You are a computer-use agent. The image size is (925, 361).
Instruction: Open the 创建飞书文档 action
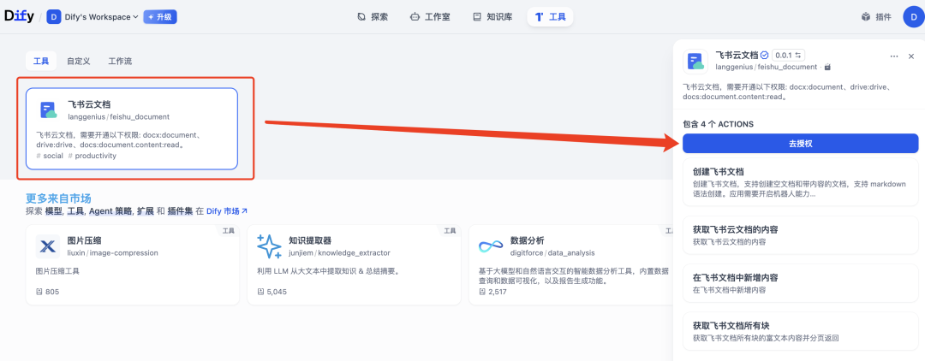click(x=801, y=181)
